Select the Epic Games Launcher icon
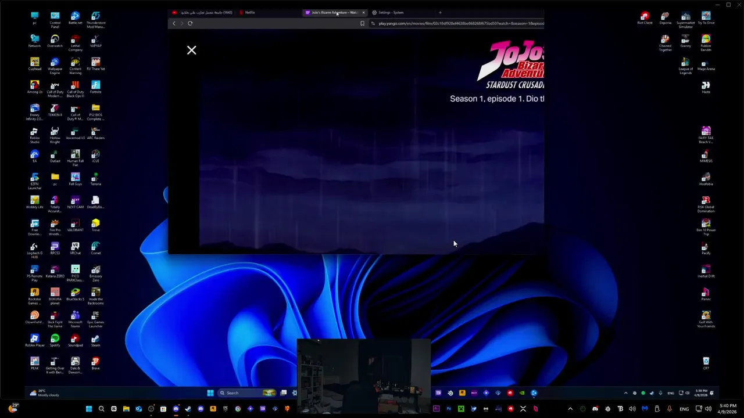This screenshot has height=418, width=744. 95,319
